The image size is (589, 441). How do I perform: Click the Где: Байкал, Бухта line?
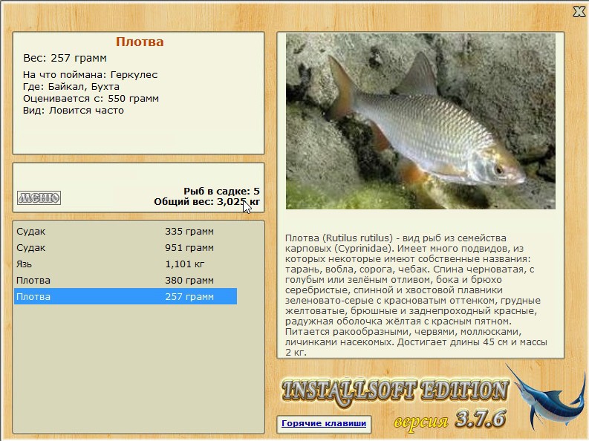tap(71, 87)
